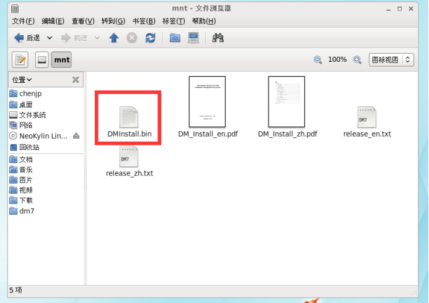
Task: Open the forward history dropdown arrow
Action: click(x=97, y=38)
